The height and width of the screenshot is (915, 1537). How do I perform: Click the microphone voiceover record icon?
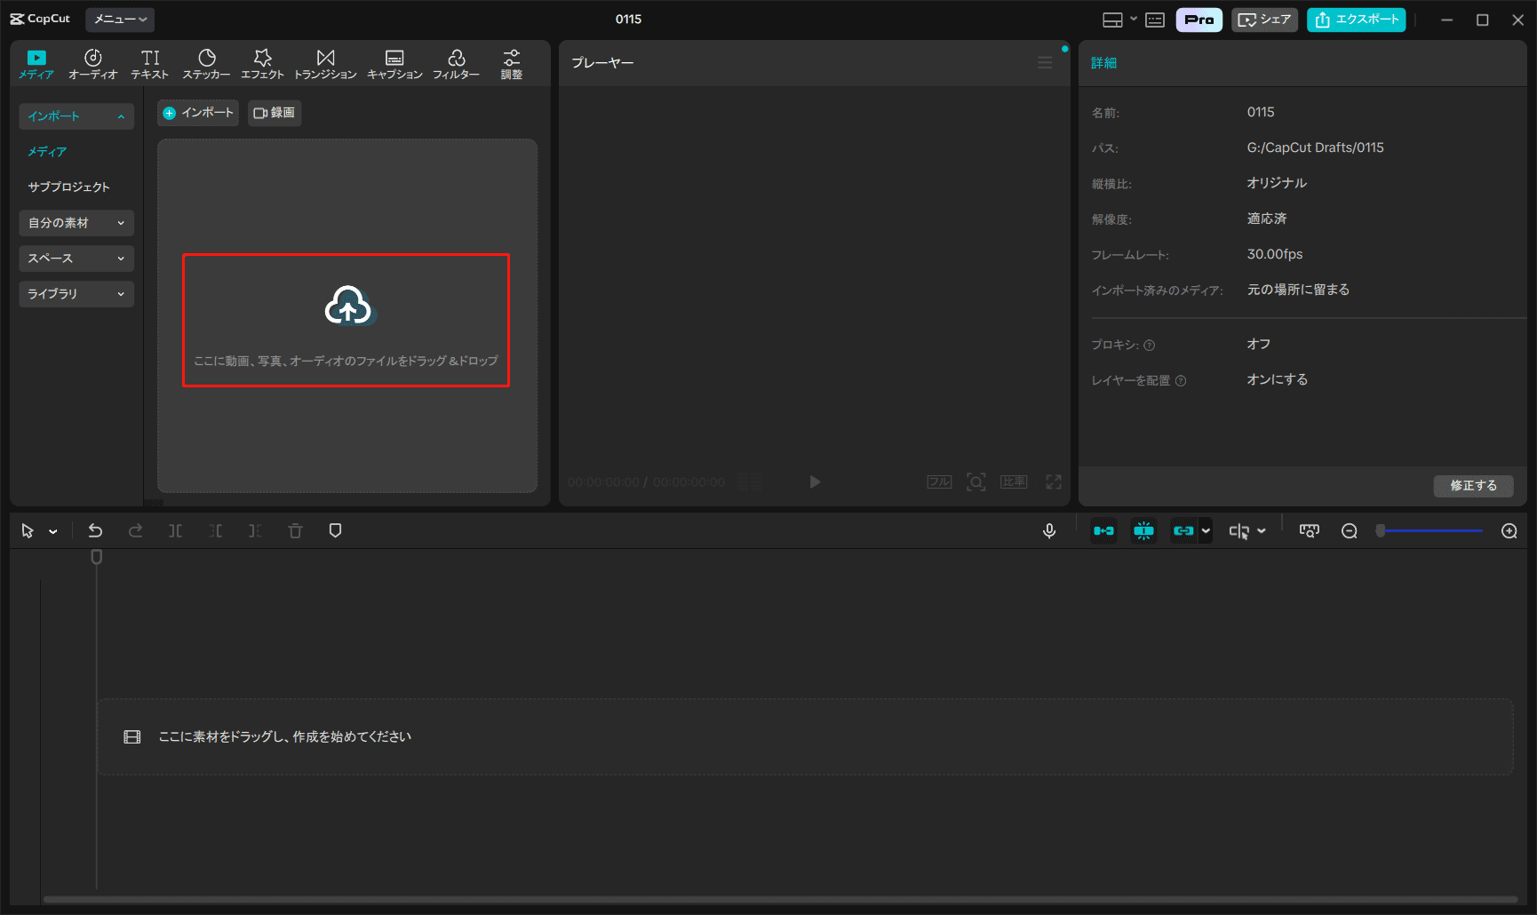click(1049, 531)
